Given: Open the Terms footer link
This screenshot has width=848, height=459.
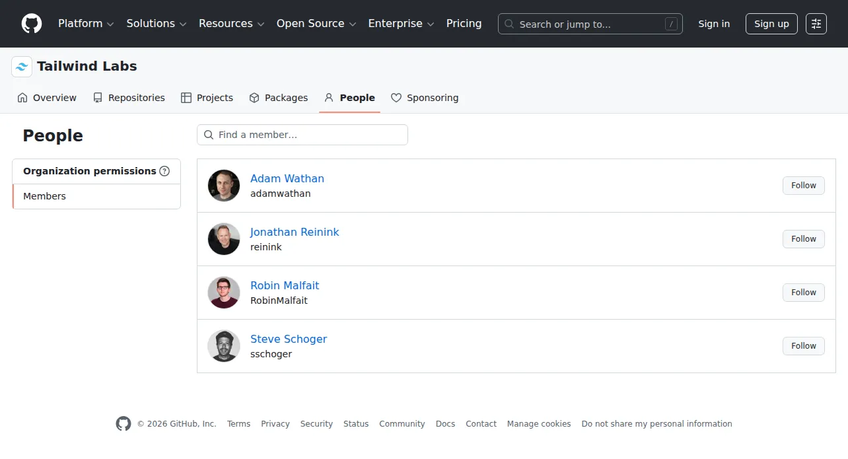Looking at the screenshot, I should pyautogui.click(x=238, y=424).
